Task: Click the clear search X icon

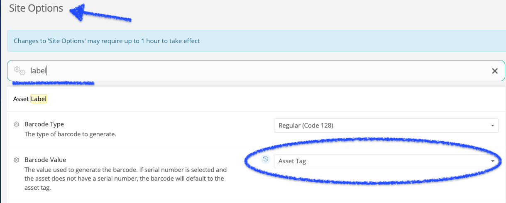Action: pos(494,71)
